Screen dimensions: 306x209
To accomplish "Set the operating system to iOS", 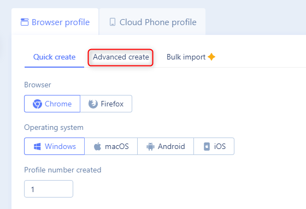I will click(214, 146).
